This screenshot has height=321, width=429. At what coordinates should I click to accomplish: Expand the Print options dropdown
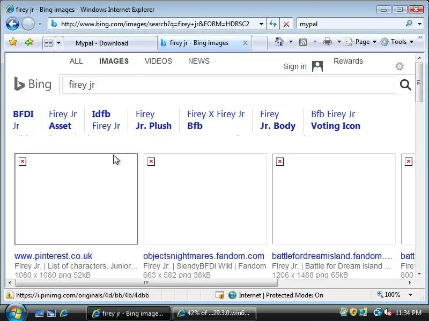point(339,42)
